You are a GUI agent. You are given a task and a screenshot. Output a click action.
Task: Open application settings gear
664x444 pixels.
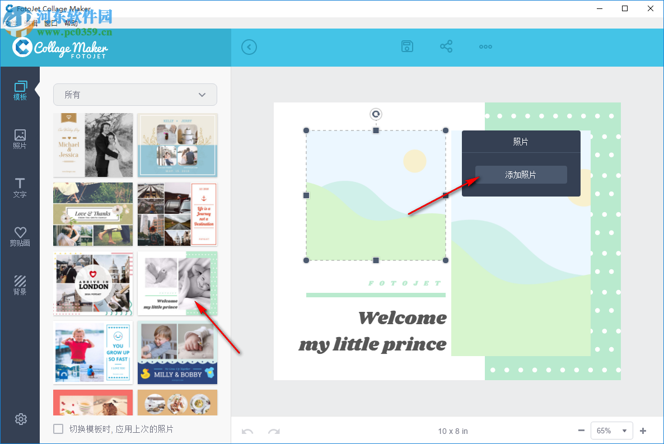[x=20, y=419]
